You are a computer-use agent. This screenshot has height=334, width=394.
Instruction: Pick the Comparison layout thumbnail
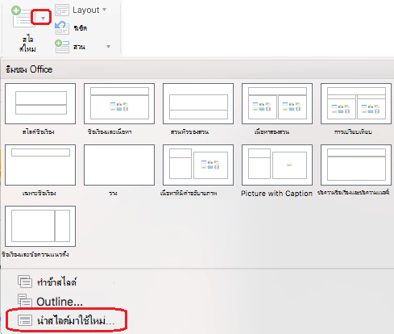pos(356,103)
